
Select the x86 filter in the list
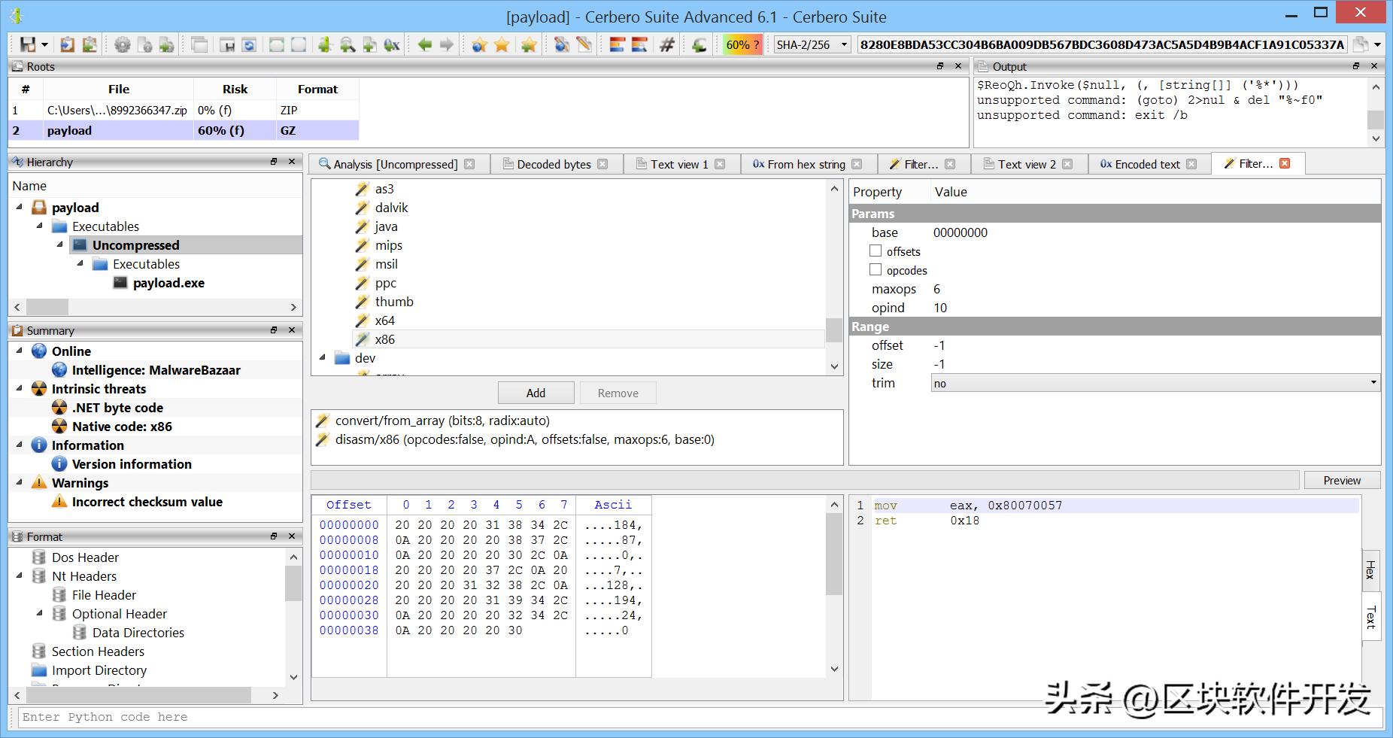pyautogui.click(x=384, y=339)
